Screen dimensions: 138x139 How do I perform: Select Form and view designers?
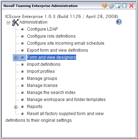[51, 57]
